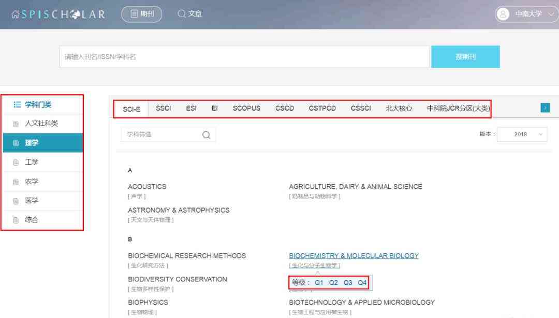
Task: Open BIOCHEMICAL RESEARCH METHODS subject
Action: pyautogui.click(x=187, y=256)
